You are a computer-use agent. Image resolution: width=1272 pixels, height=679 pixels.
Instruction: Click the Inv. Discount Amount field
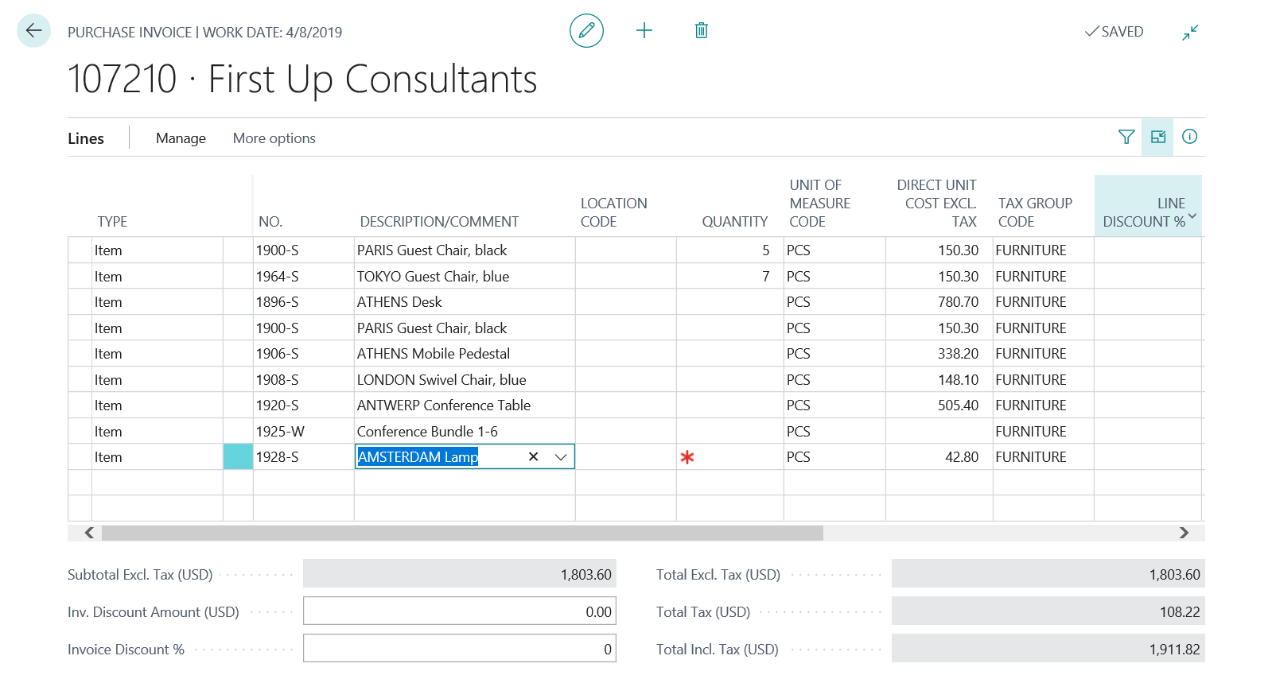click(x=459, y=611)
